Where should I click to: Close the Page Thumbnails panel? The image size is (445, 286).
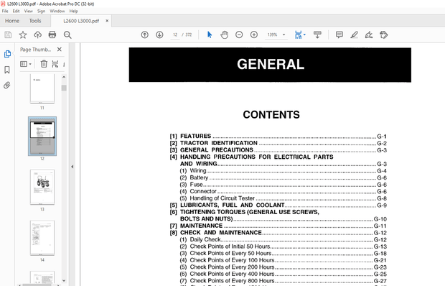click(x=60, y=50)
